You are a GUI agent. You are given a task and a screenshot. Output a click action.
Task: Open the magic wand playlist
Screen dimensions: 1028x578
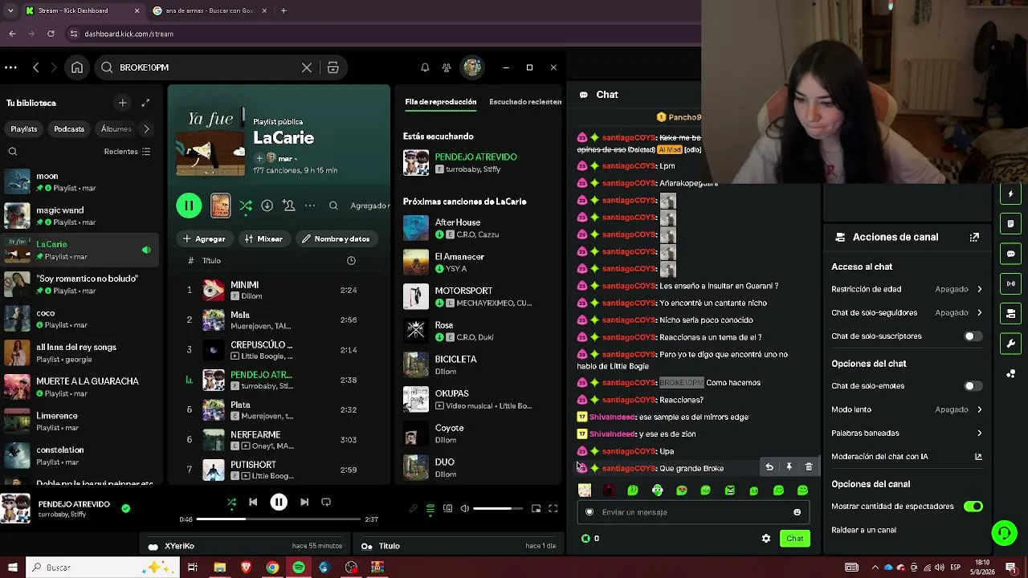pos(80,216)
